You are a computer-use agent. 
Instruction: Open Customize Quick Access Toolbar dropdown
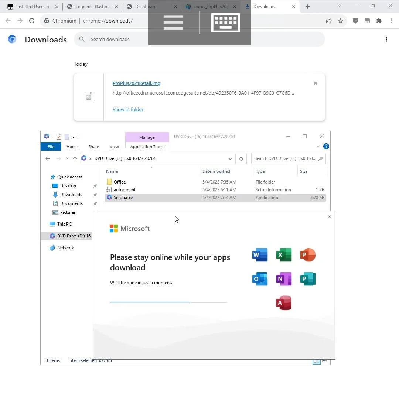pyautogui.click(x=74, y=137)
